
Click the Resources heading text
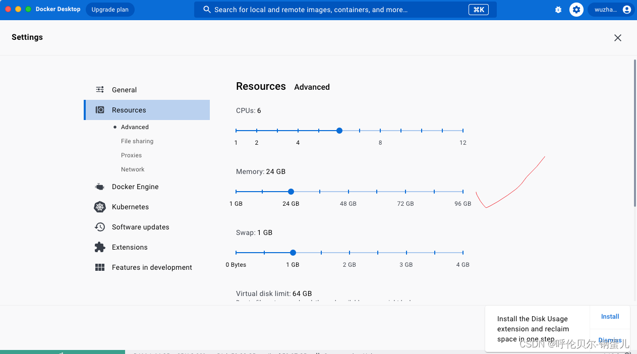(x=261, y=86)
